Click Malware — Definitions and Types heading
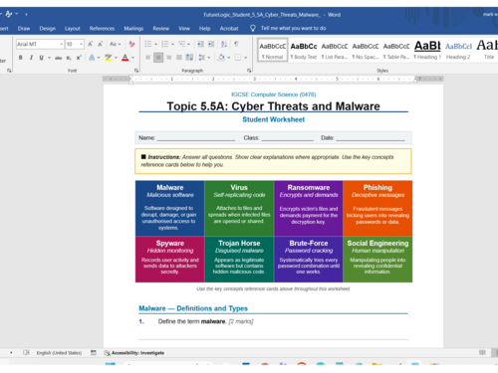Screen dimensions: 498x373 193,308
